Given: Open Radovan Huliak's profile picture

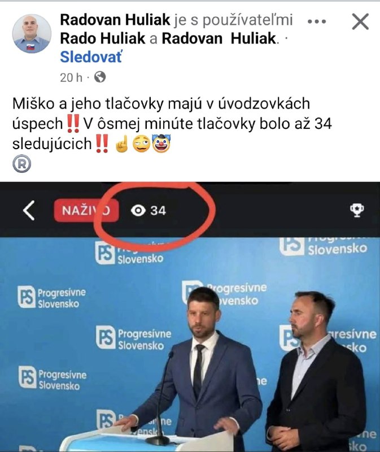Looking at the screenshot, I should (x=32, y=33).
